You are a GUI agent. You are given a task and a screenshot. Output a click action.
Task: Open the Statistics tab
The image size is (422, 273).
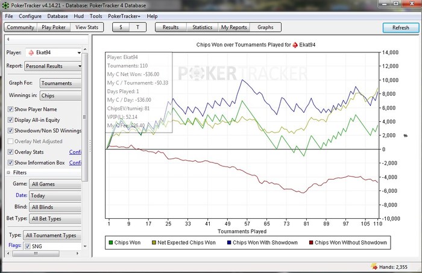point(203,28)
